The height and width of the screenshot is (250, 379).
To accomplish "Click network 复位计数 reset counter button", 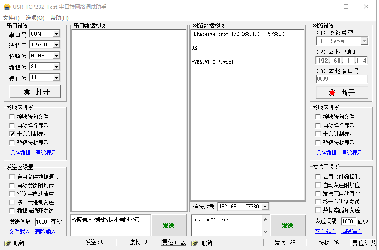I will [x=364, y=243].
